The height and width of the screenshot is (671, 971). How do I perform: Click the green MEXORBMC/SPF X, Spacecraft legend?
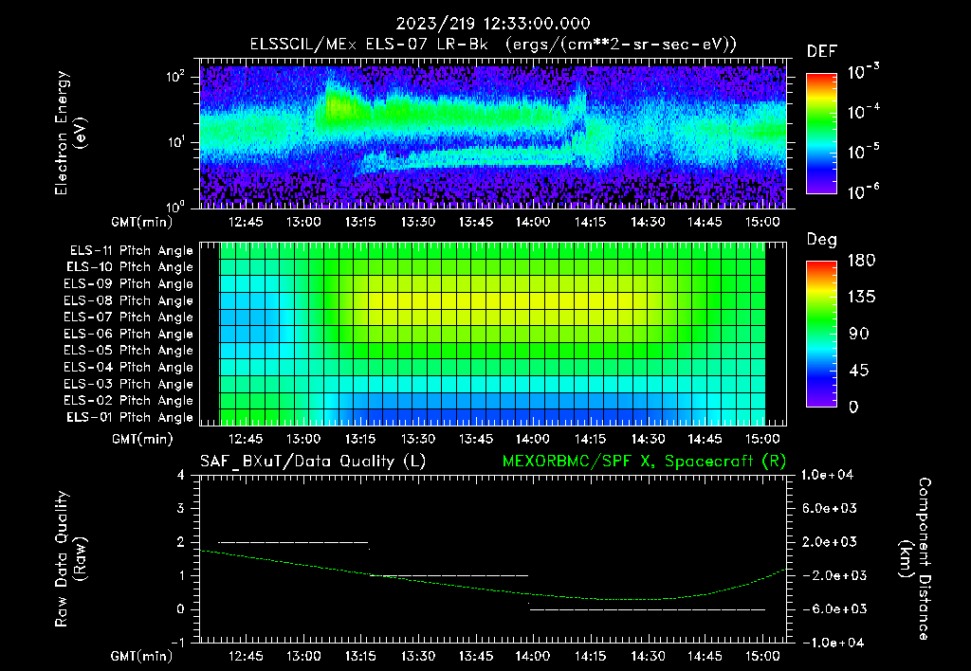point(644,462)
